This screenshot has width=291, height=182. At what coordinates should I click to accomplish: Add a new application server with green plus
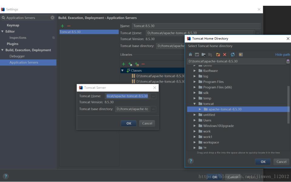tap(63, 26)
